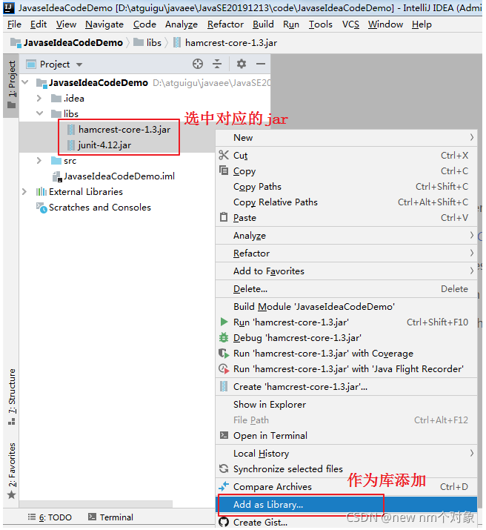This screenshot has width=486, height=530.
Task: Click the Scratches and Consoles icon
Action: pos(41,208)
